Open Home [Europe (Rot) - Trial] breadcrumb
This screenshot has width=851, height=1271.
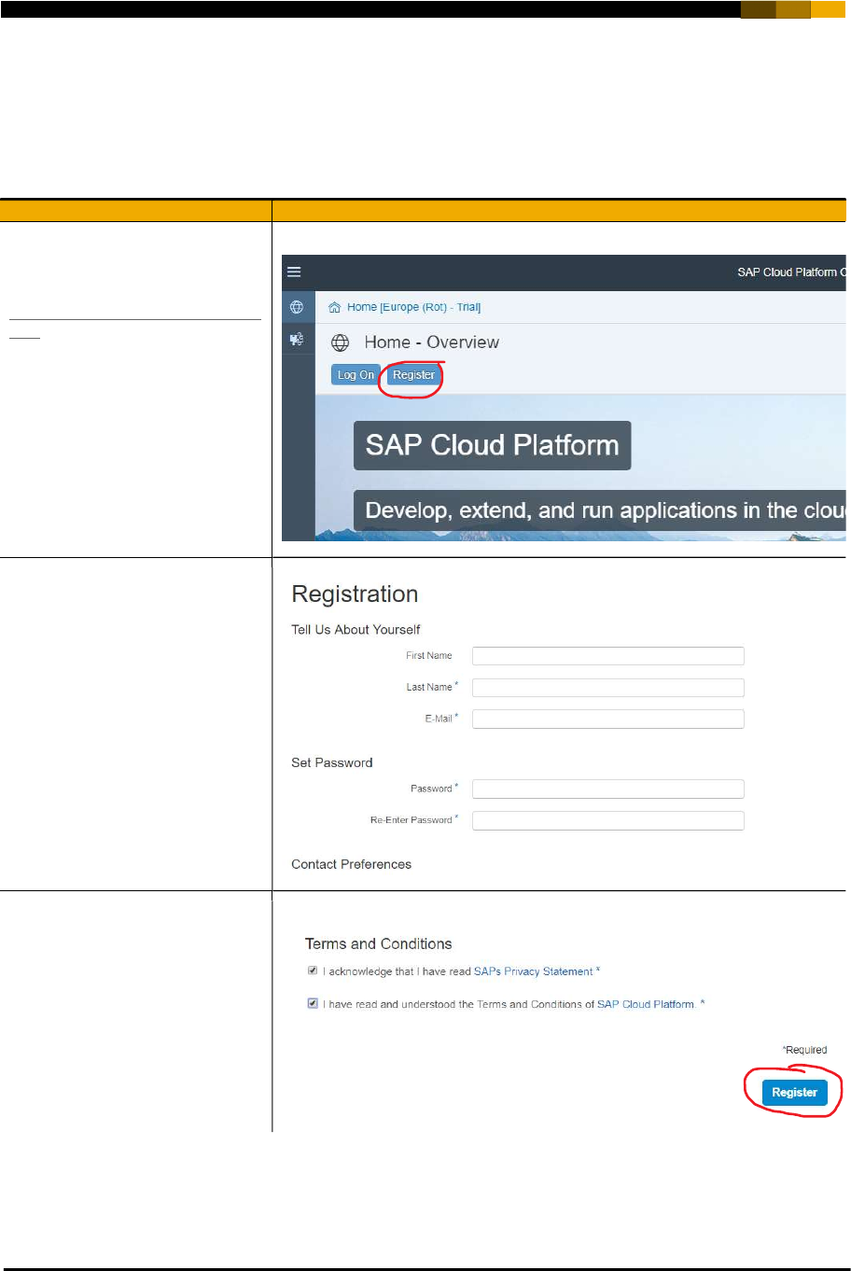click(413, 307)
